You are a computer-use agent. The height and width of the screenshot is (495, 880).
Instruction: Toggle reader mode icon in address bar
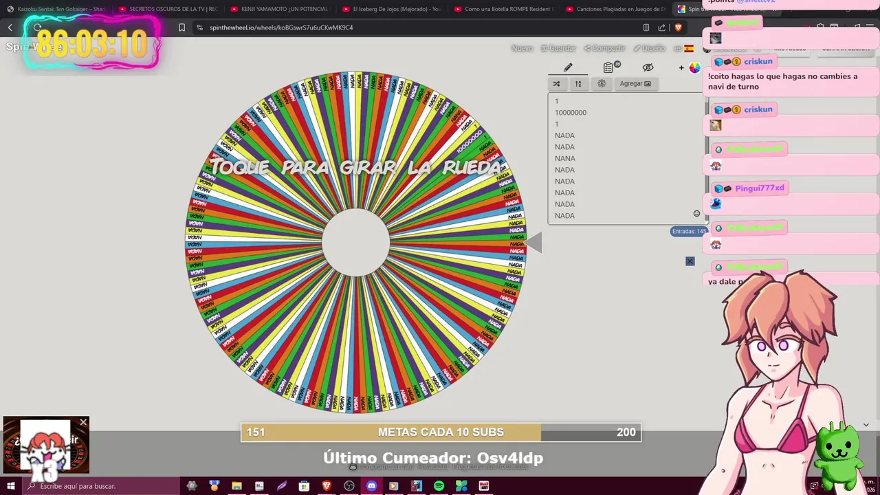pyautogui.click(x=646, y=27)
